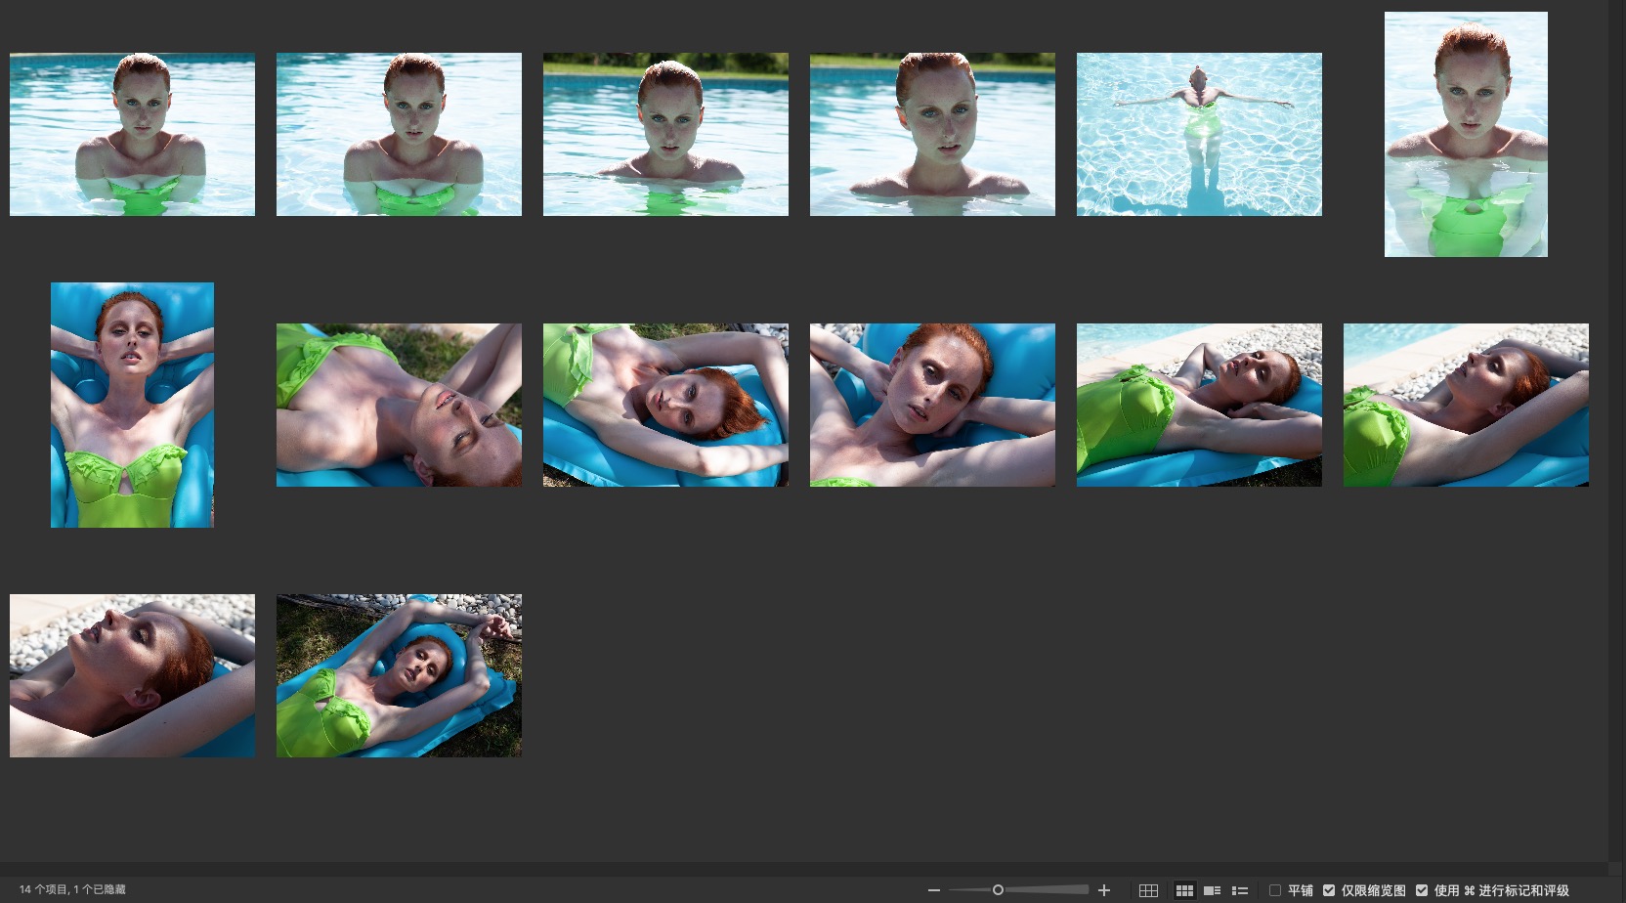Image resolution: width=1626 pixels, height=903 pixels.
Task: Click the plus icon to enlarge thumbnails
Action: 1104,890
